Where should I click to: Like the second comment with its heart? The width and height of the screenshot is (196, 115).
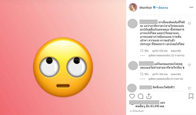click(189, 65)
